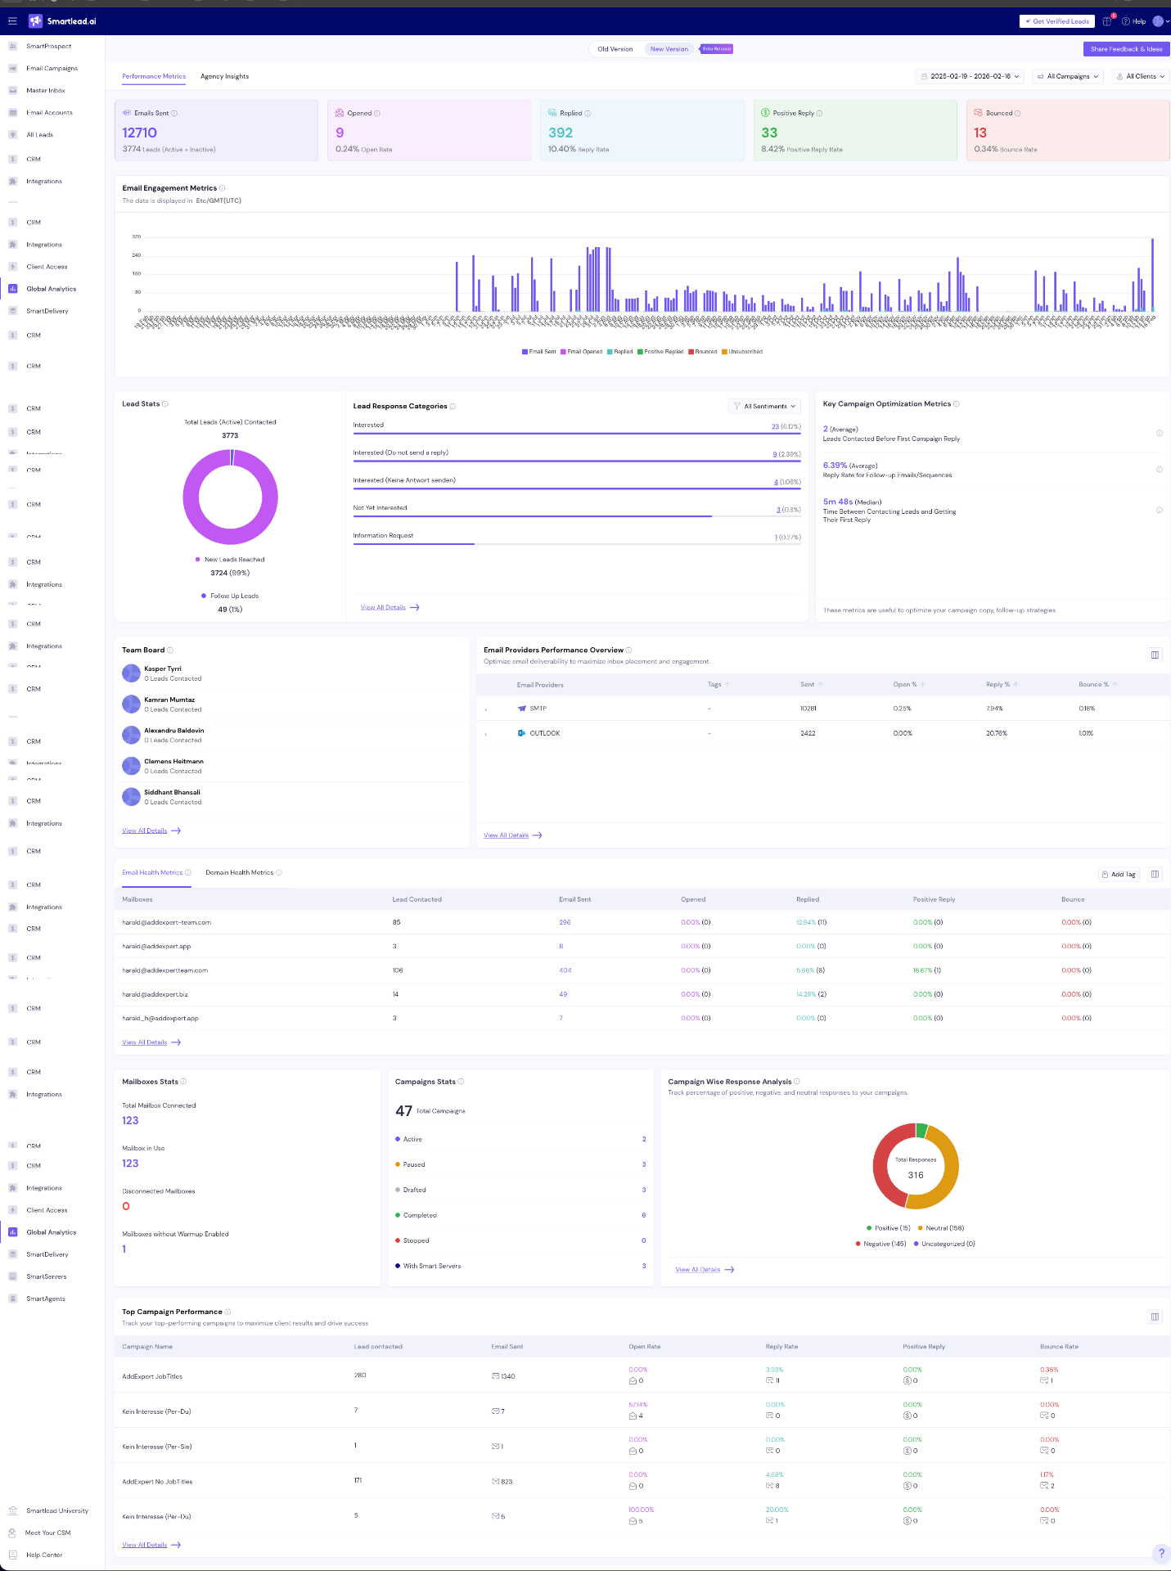
Task: Expand the SMTP provider row
Action: coord(486,709)
